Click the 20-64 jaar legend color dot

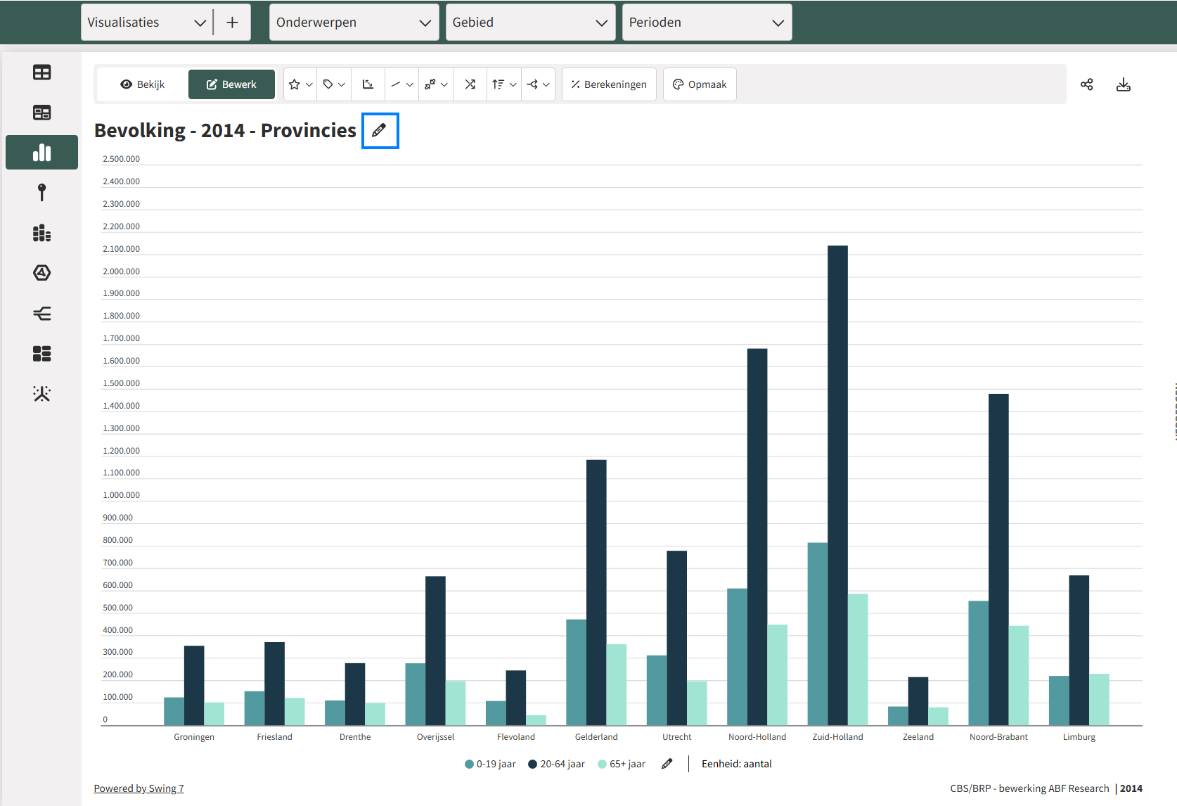tap(533, 765)
